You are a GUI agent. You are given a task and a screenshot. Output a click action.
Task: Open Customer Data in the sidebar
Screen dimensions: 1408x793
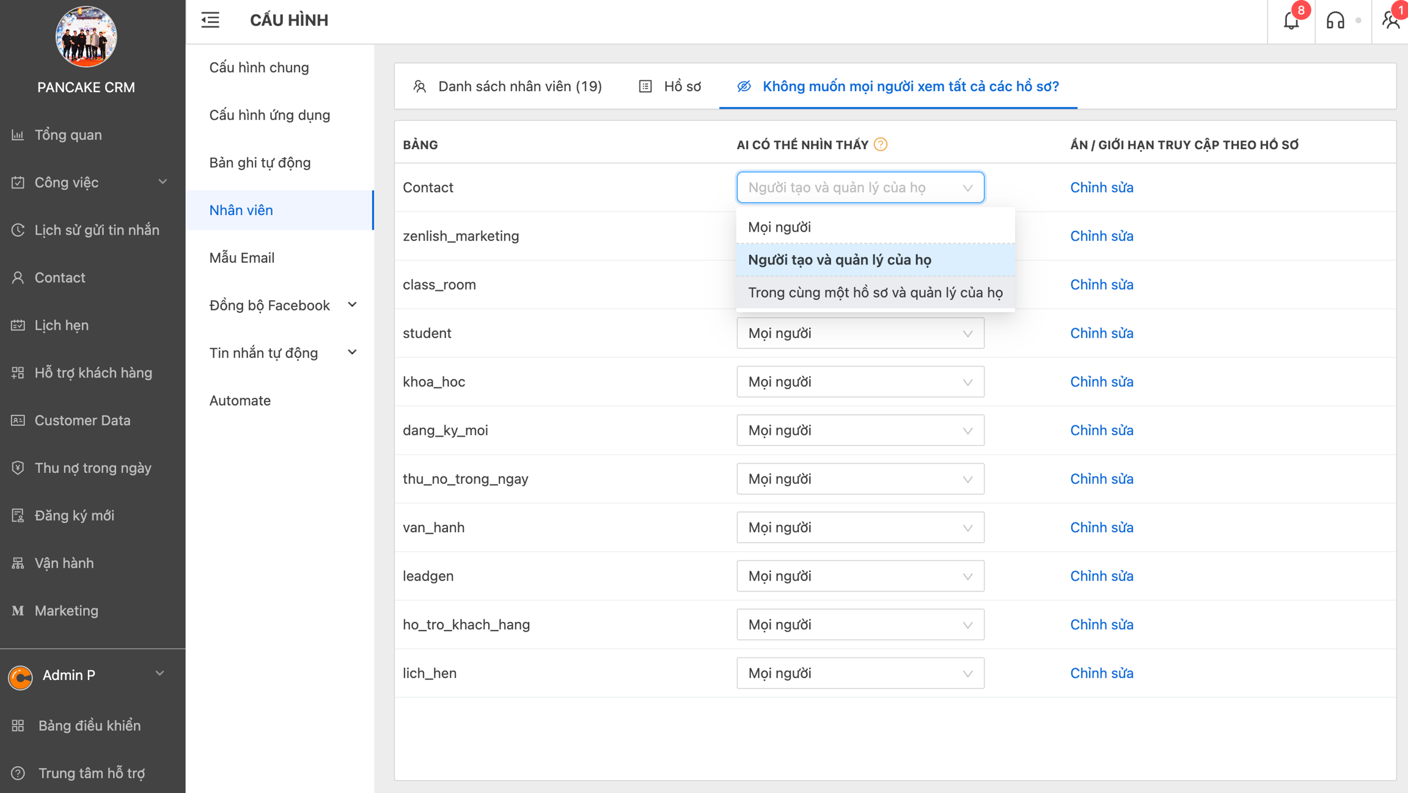[82, 420]
